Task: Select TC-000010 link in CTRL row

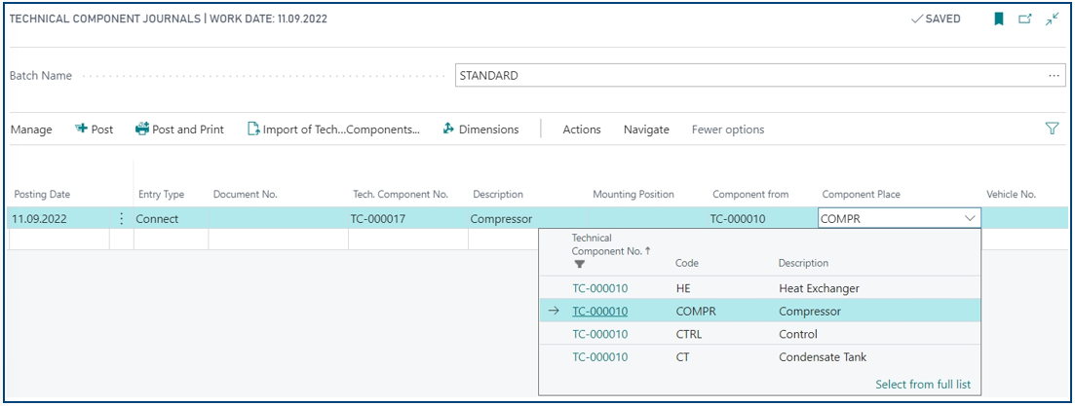Action: tap(600, 334)
